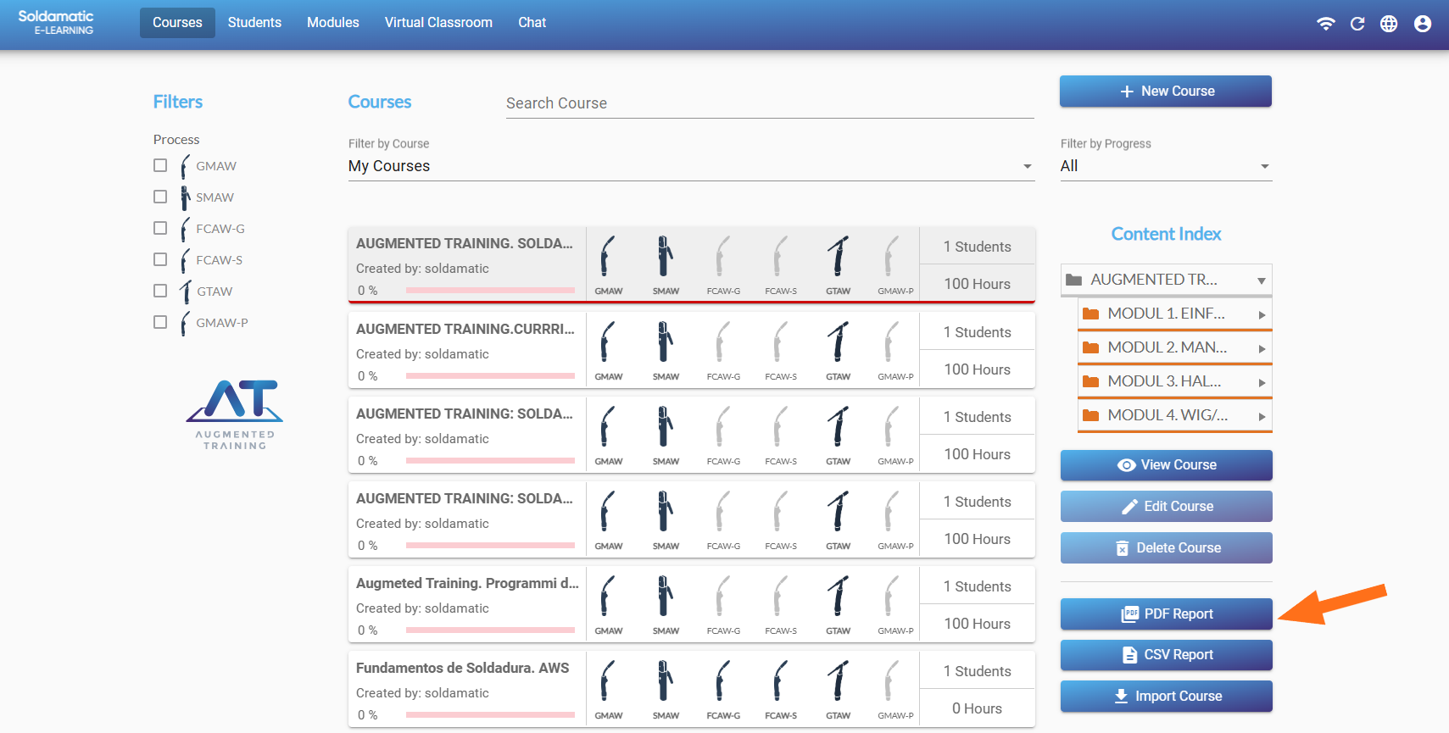The image size is (1449, 733).
Task: Open the Filter by Progress dropdown
Action: pos(1165,166)
